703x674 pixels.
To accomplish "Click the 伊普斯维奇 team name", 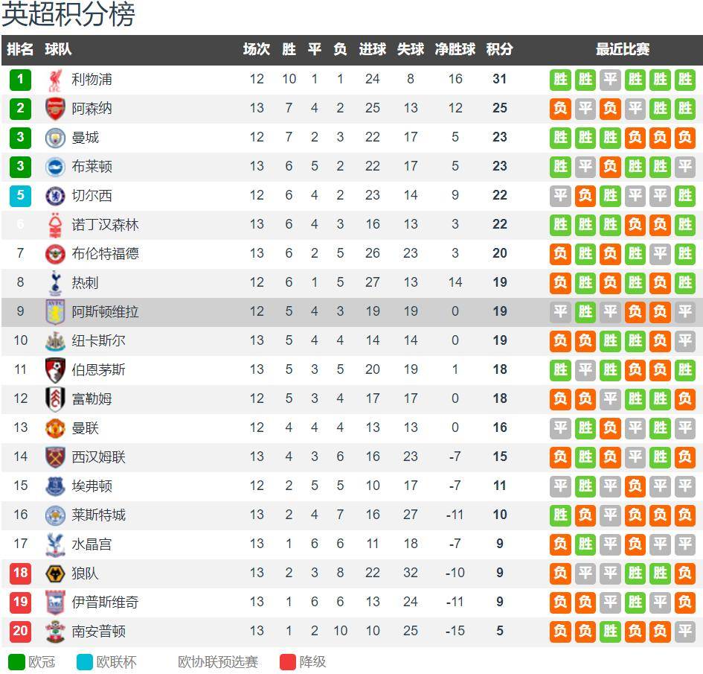I will click(106, 603).
